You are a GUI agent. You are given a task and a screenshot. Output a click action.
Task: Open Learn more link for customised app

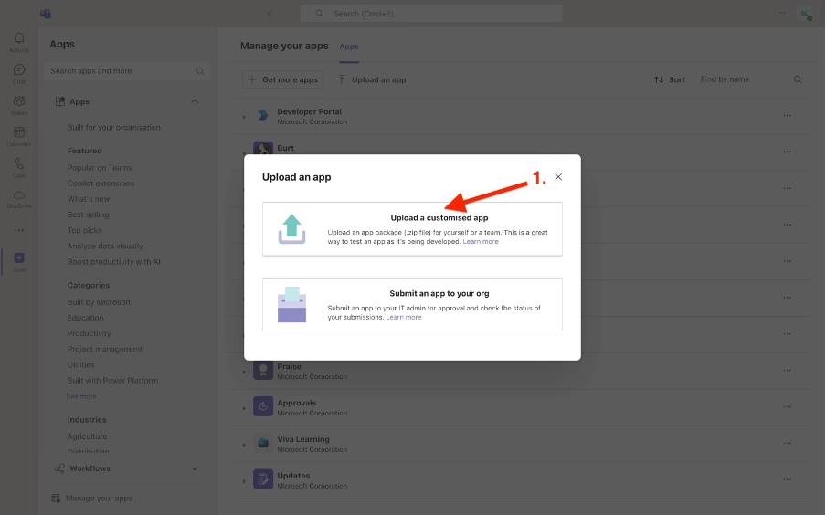tap(481, 242)
